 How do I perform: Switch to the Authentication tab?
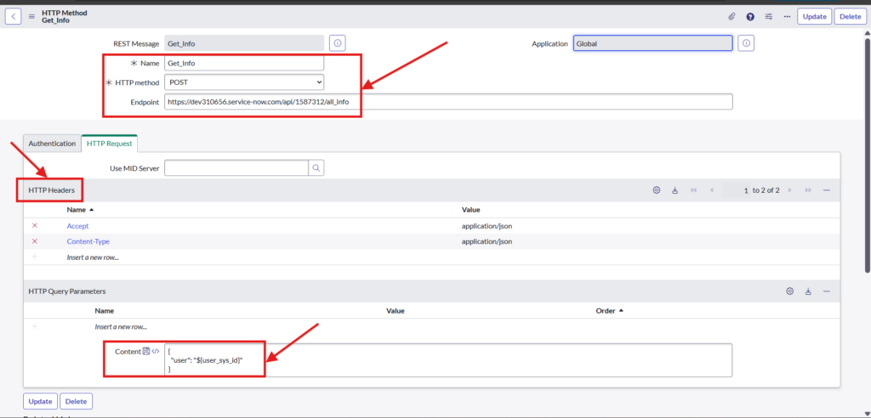coord(52,144)
